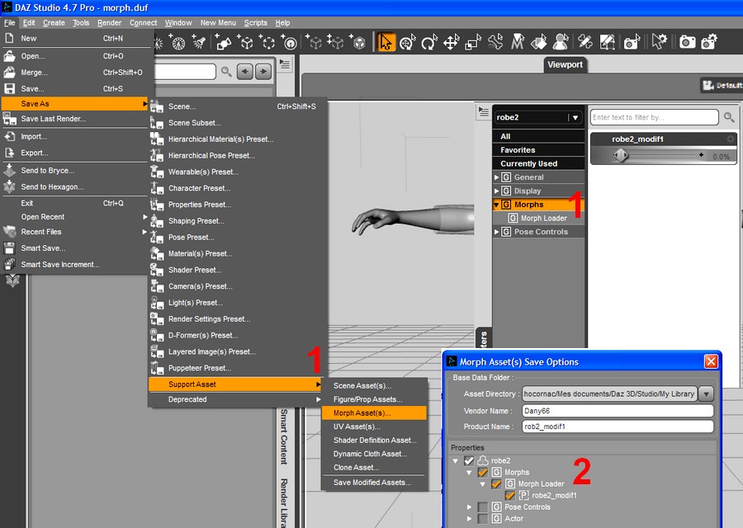Create a new spotlight from toolbar
Viewport: 743px width, 528px height.
click(199, 43)
